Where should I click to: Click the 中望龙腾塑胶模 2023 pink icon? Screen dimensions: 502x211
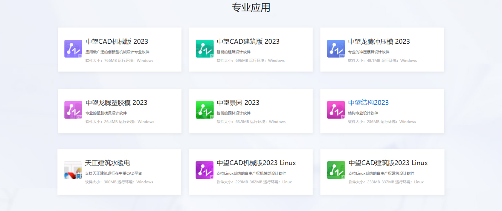tap(73, 110)
